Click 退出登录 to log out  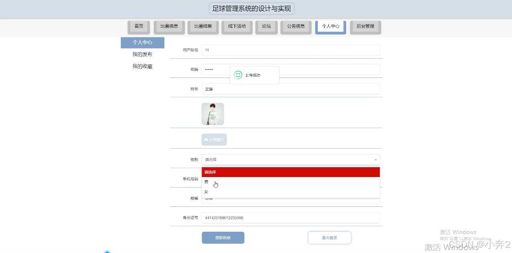(329, 237)
